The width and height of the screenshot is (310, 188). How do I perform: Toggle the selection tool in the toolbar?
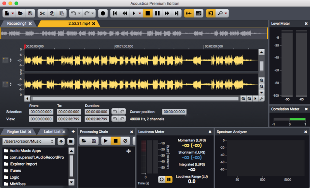tap(211, 13)
